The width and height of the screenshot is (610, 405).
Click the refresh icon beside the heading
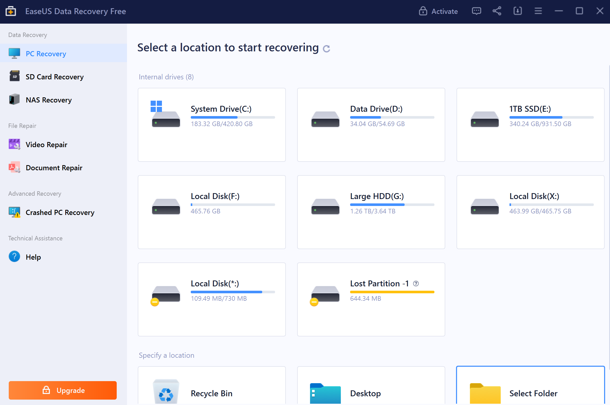[x=326, y=49]
